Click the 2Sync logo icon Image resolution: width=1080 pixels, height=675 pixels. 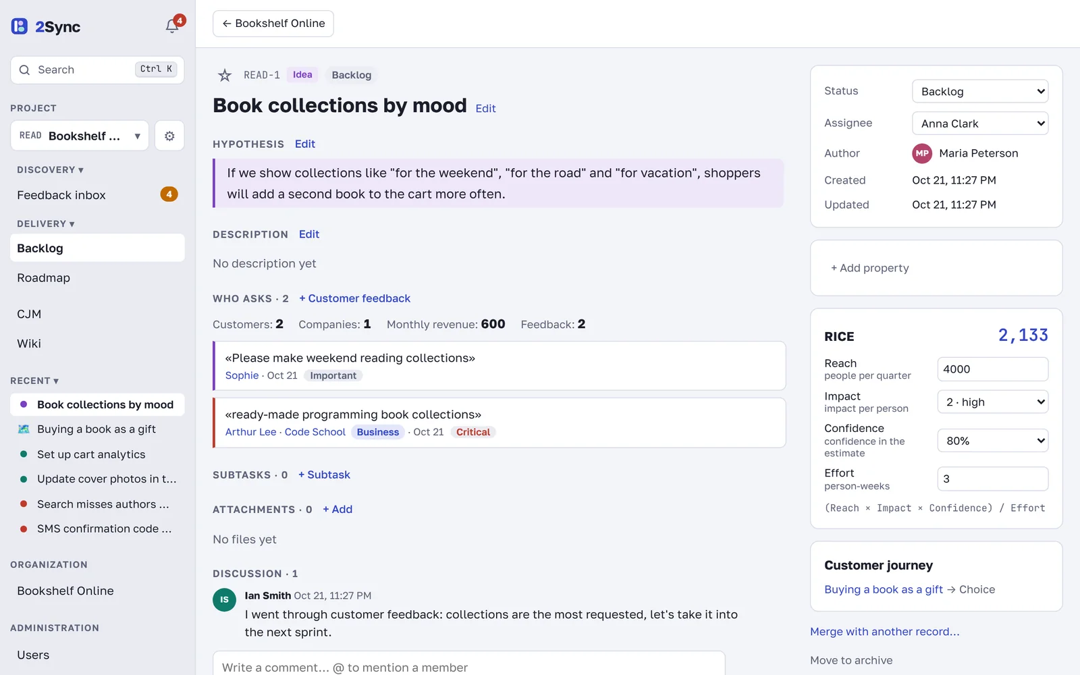20,26
